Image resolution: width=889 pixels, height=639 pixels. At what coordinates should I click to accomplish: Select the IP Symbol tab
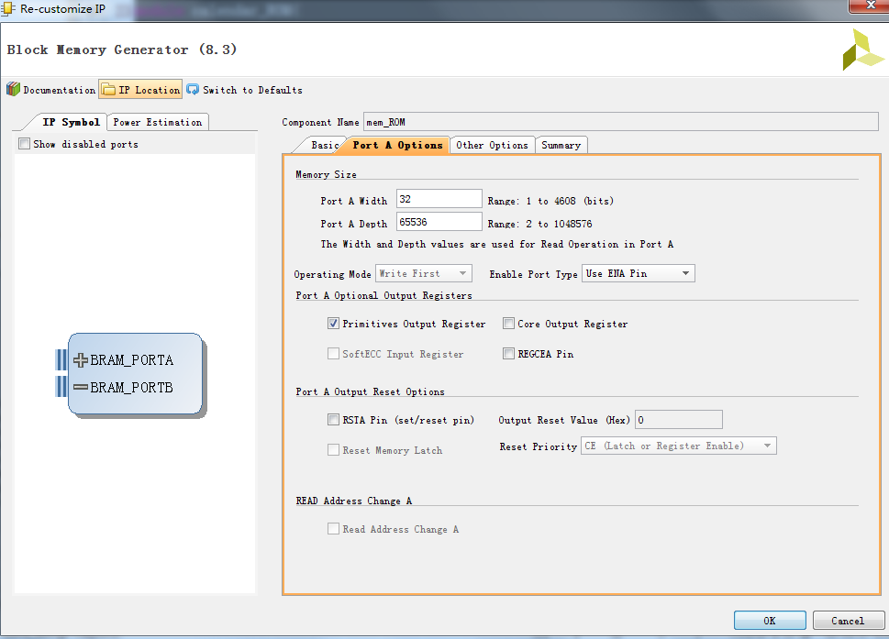click(71, 122)
